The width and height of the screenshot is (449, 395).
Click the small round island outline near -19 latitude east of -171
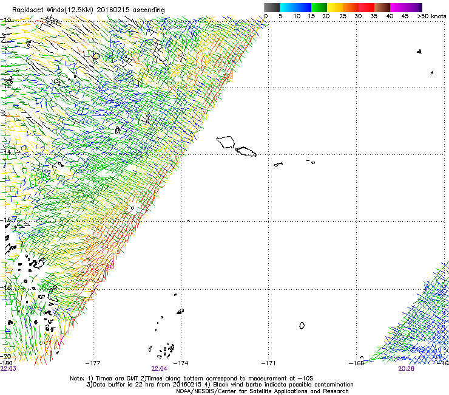tap(302, 326)
